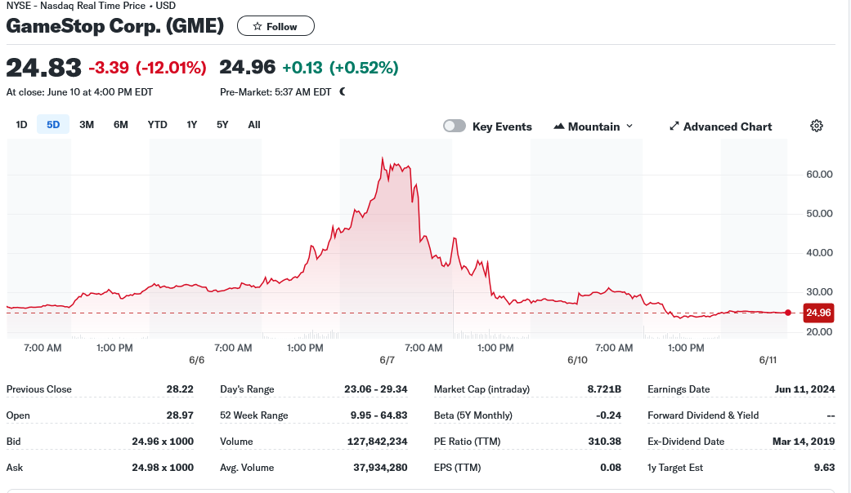This screenshot has height=493, width=851.
Task: Show the 5Y time range chart
Action: click(222, 125)
